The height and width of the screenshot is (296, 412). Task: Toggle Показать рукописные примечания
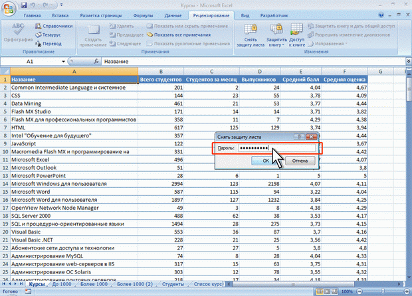pyautogui.click(x=188, y=44)
